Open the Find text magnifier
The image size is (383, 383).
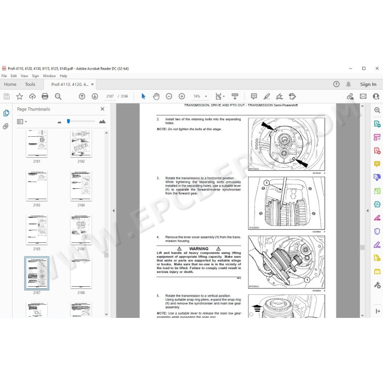coord(58,96)
